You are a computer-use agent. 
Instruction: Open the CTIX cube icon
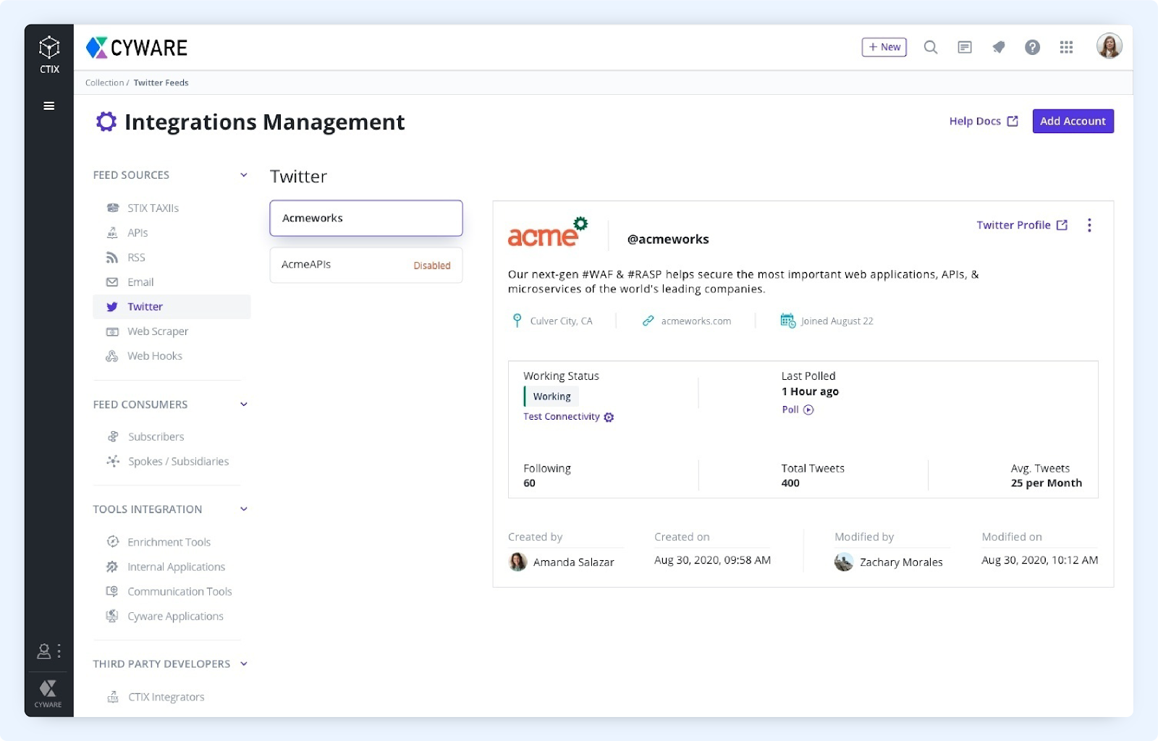pos(49,47)
